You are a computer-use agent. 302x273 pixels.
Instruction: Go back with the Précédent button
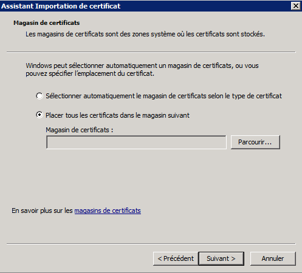pyautogui.click(x=176, y=258)
